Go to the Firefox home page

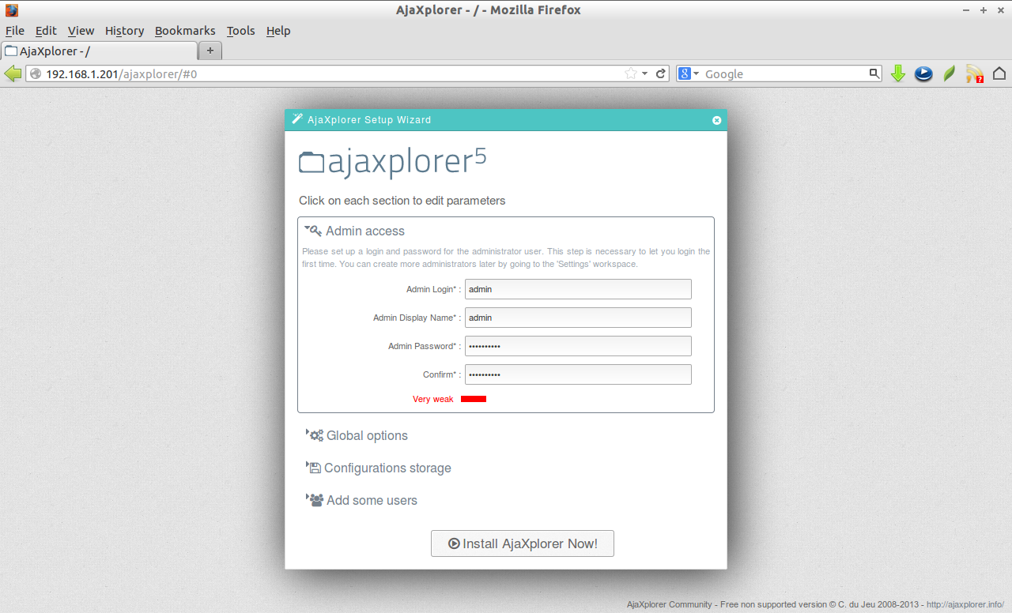pyautogui.click(x=999, y=73)
